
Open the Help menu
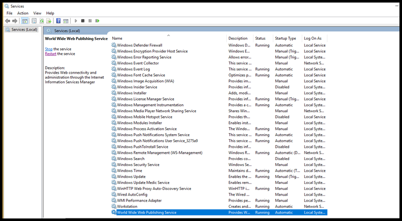50,13
